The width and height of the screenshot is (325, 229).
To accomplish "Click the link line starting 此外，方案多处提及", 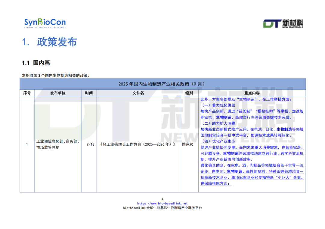I will [247, 99].
